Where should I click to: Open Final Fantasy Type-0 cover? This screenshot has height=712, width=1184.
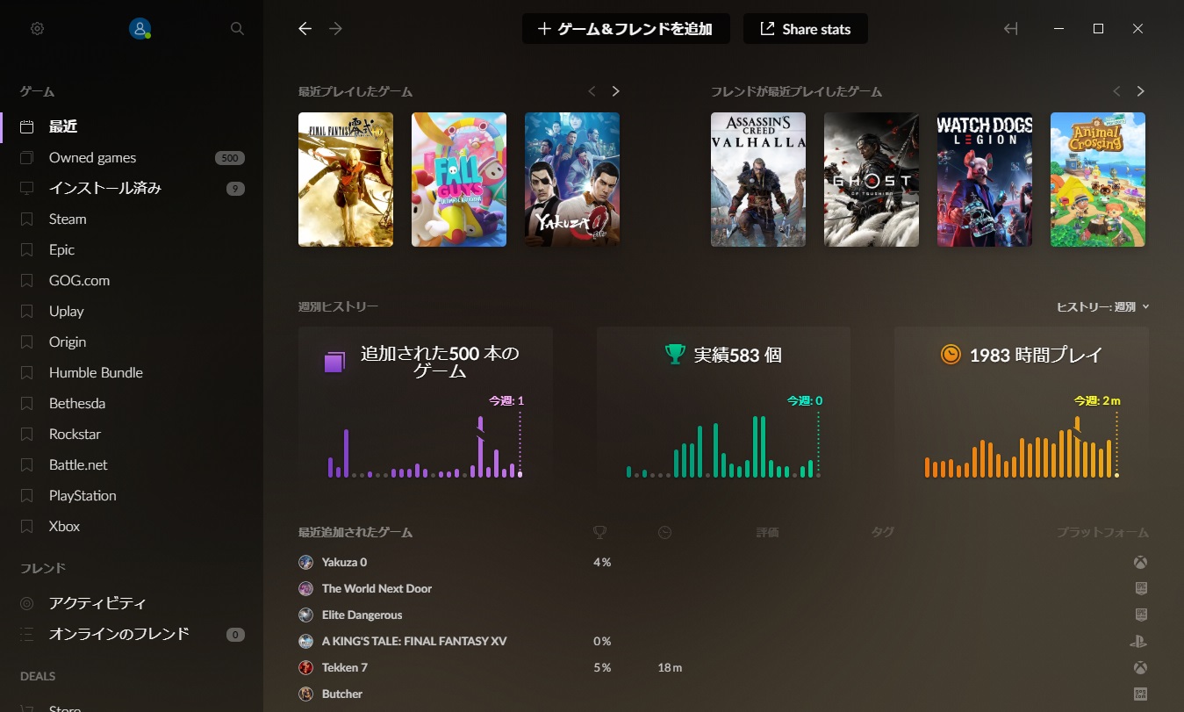pos(346,179)
